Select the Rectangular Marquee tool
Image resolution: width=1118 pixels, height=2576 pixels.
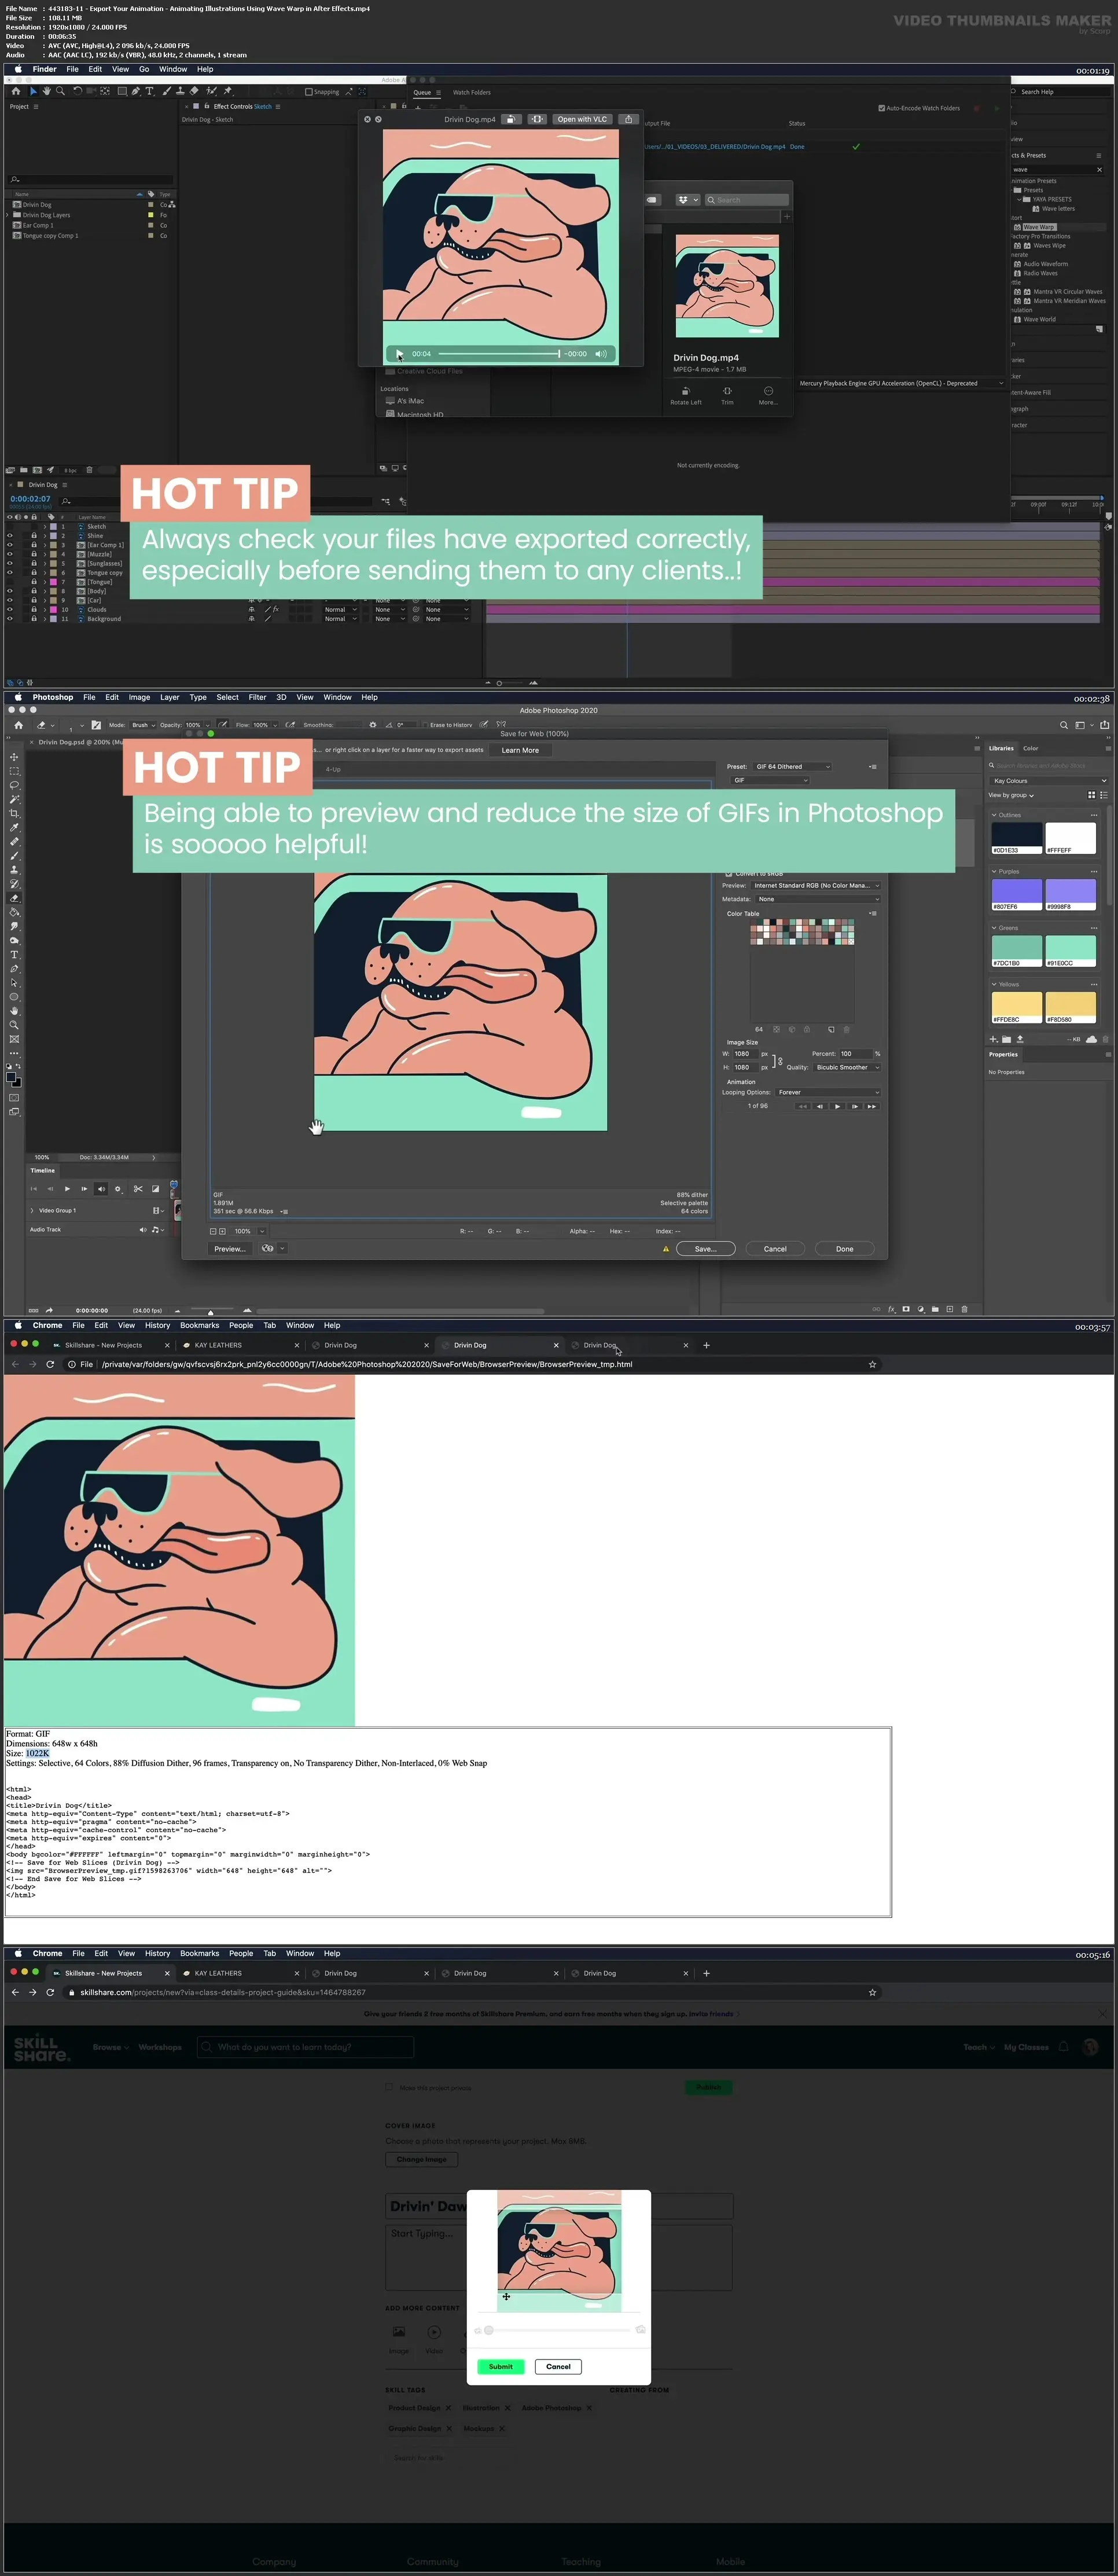[14, 771]
